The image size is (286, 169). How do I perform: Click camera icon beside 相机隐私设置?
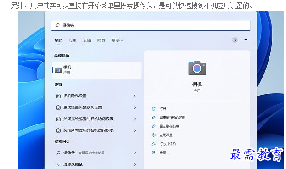[58, 96]
